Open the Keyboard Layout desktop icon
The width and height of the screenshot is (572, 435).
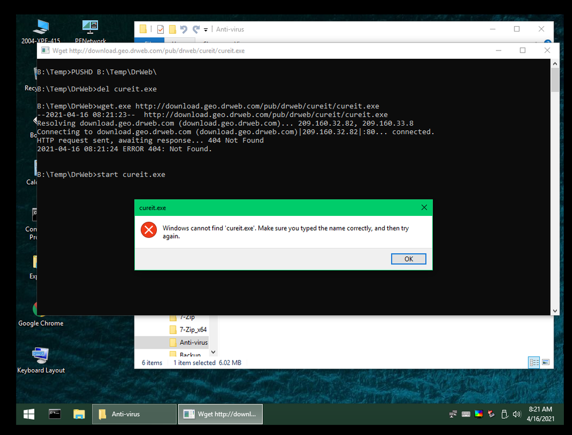40,360
